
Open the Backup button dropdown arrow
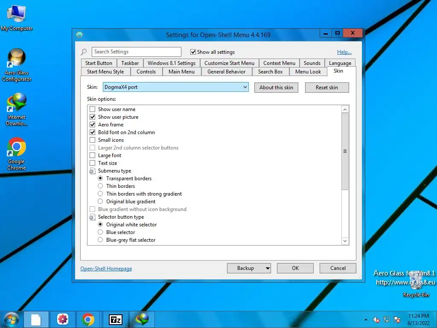point(268,268)
